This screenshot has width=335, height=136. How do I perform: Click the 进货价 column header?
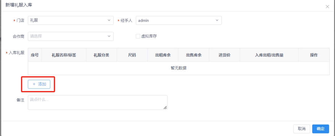tap(225, 55)
